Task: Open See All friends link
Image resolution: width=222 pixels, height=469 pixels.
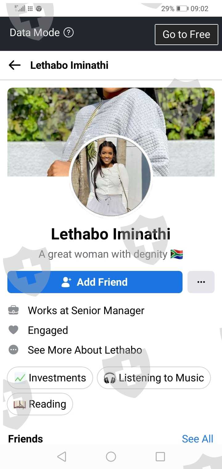Action: coord(197,438)
